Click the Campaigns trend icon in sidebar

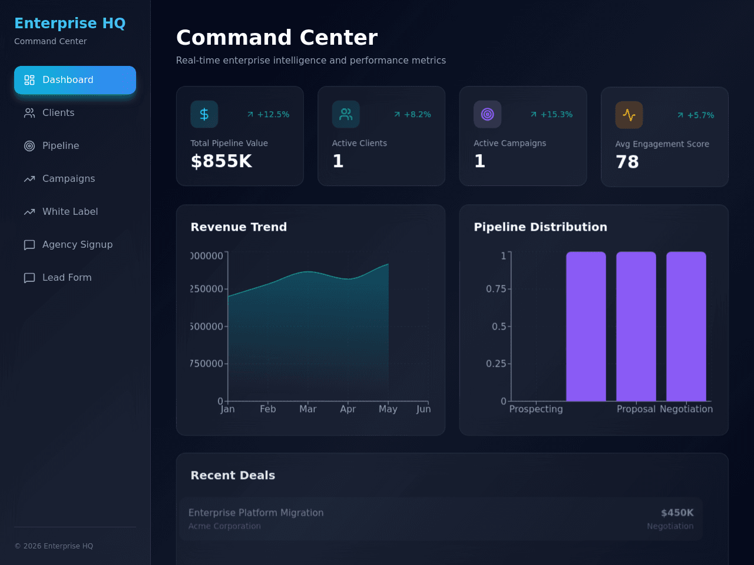point(29,179)
